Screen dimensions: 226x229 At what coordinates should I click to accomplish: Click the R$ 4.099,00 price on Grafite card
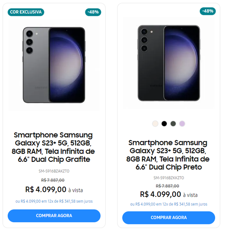tap(46, 190)
